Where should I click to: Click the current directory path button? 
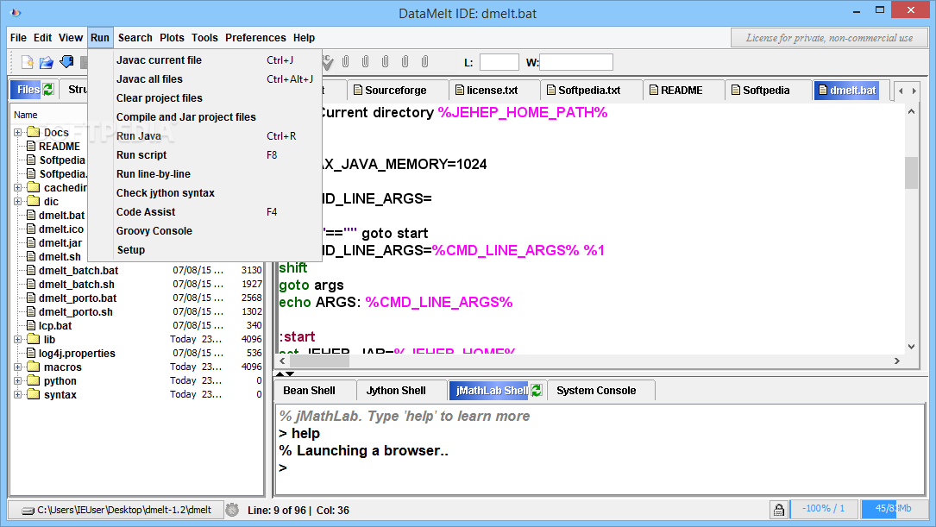117,510
